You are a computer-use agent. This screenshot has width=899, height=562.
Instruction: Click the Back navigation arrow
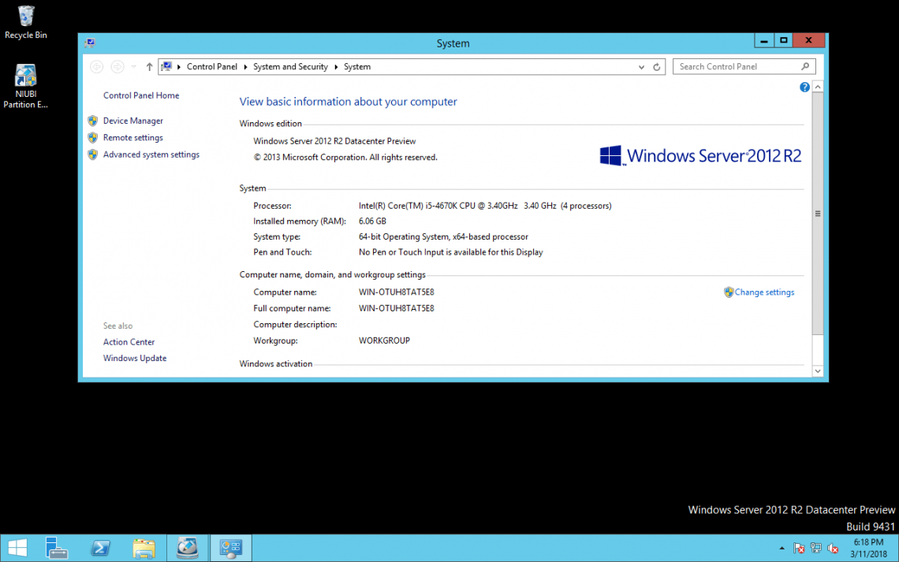click(x=96, y=67)
